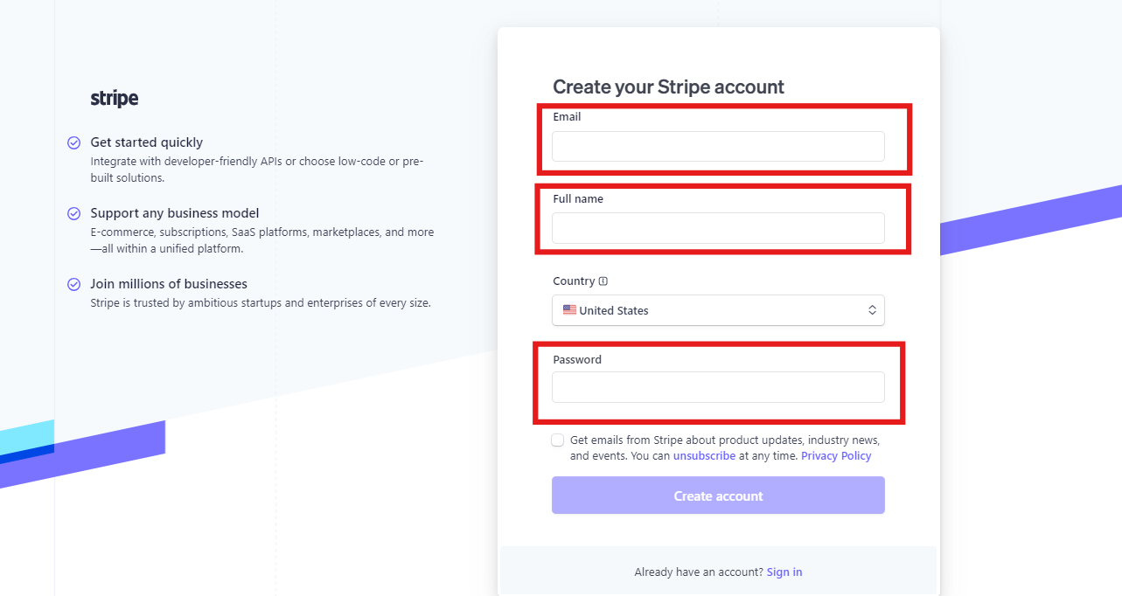The width and height of the screenshot is (1122, 596).
Task: Focus the Password input field
Action: (718, 387)
